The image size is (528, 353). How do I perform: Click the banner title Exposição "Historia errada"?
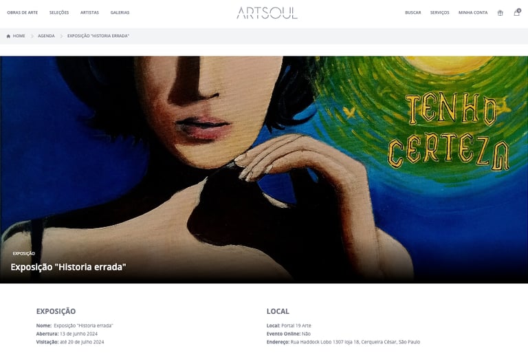coord(68,267)
